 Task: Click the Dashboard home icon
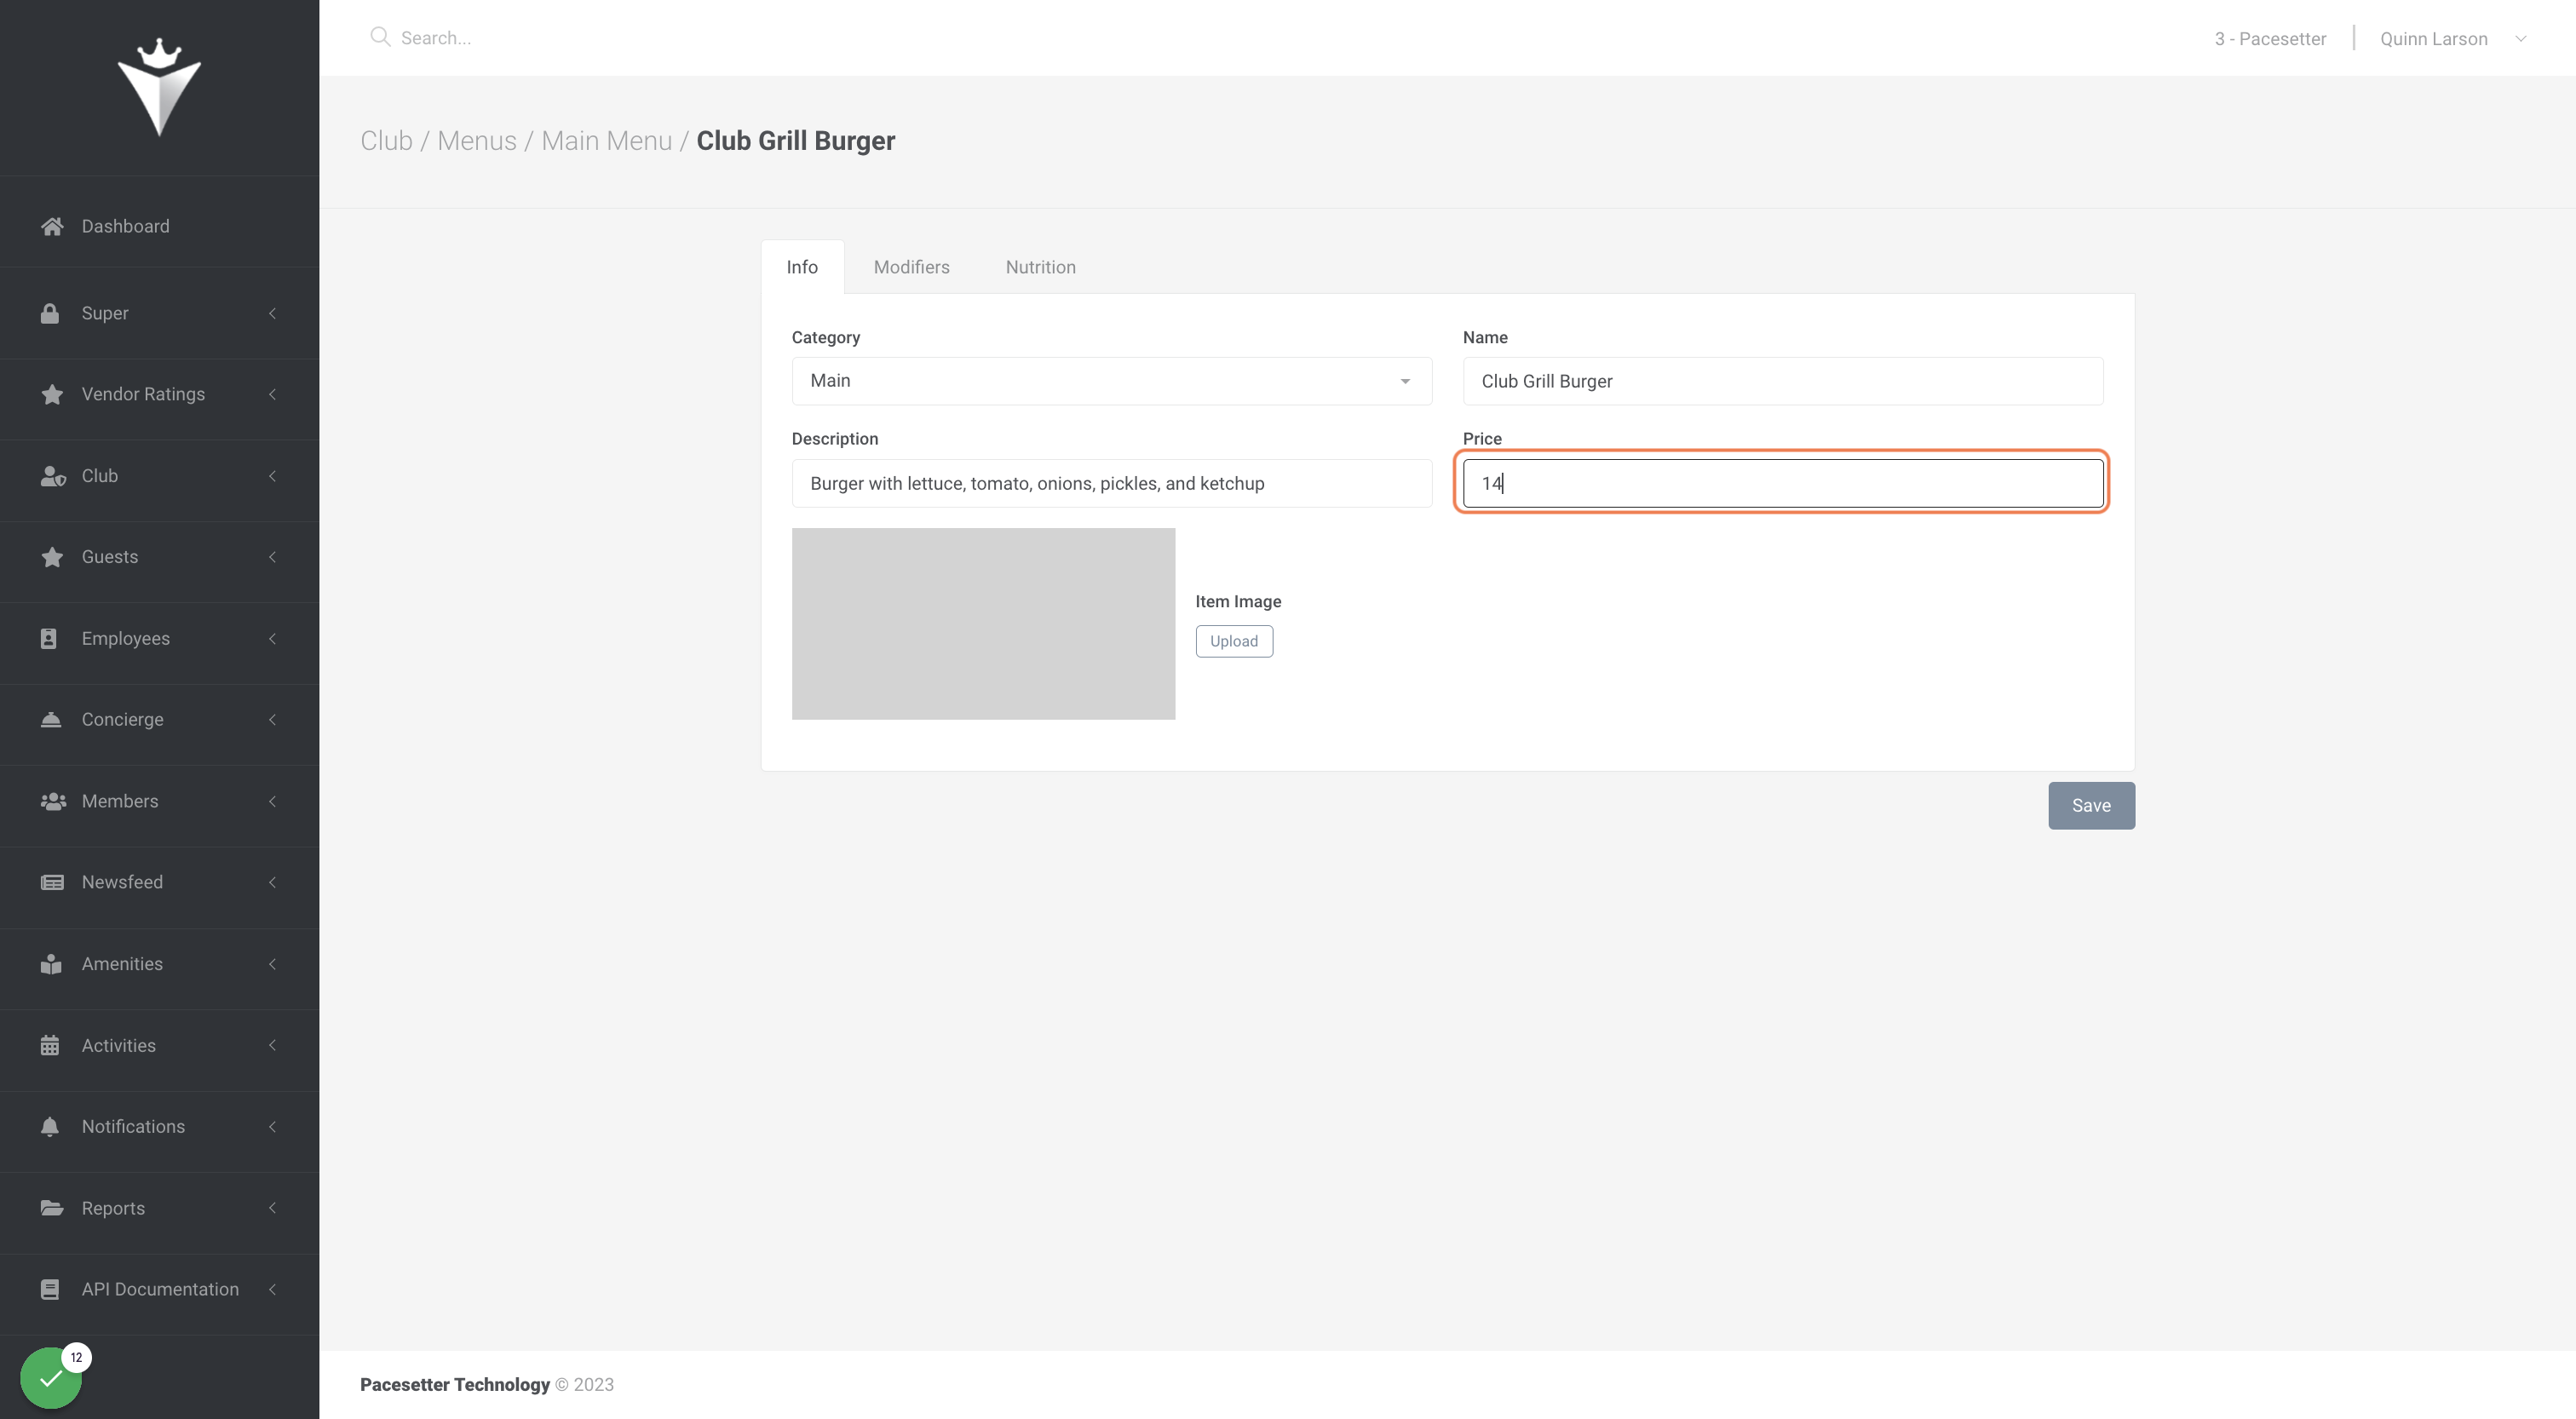coord(52,226)
